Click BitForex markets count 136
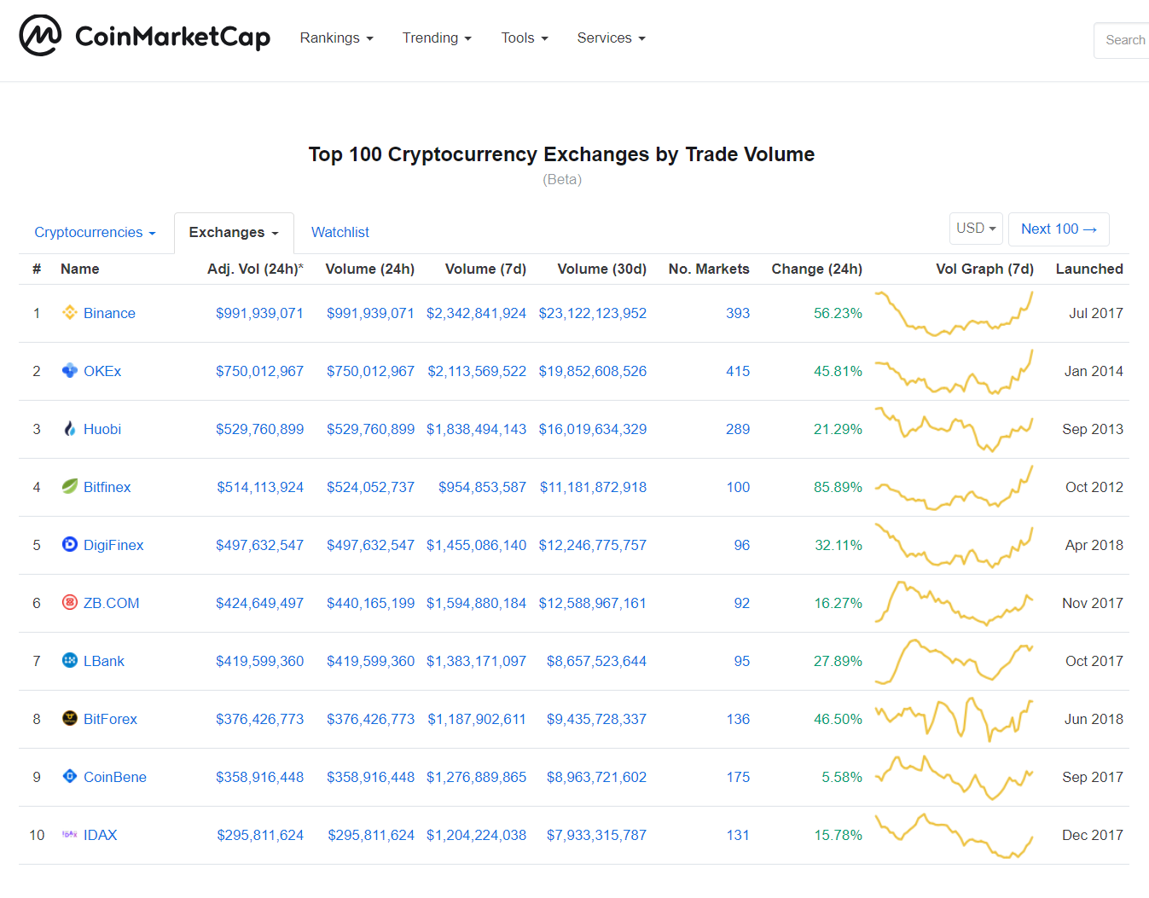 [738, 719]
